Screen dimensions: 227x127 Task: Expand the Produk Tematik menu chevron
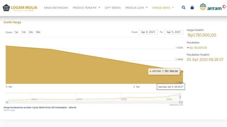[99, 7]
